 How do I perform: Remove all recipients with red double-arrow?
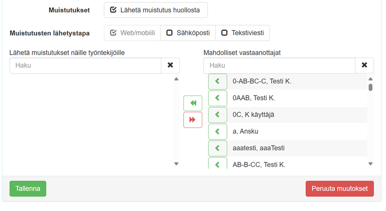point(193,120)
